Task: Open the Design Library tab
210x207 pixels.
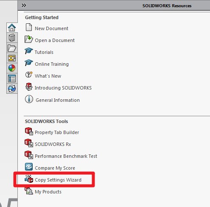Action: [x=12, y=38]
